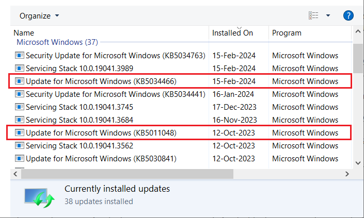Select Update for Microsoft Windows (KB5030841)
This screenshot has width=364, height=218.
pyautogui.click(x=101, y=159)
